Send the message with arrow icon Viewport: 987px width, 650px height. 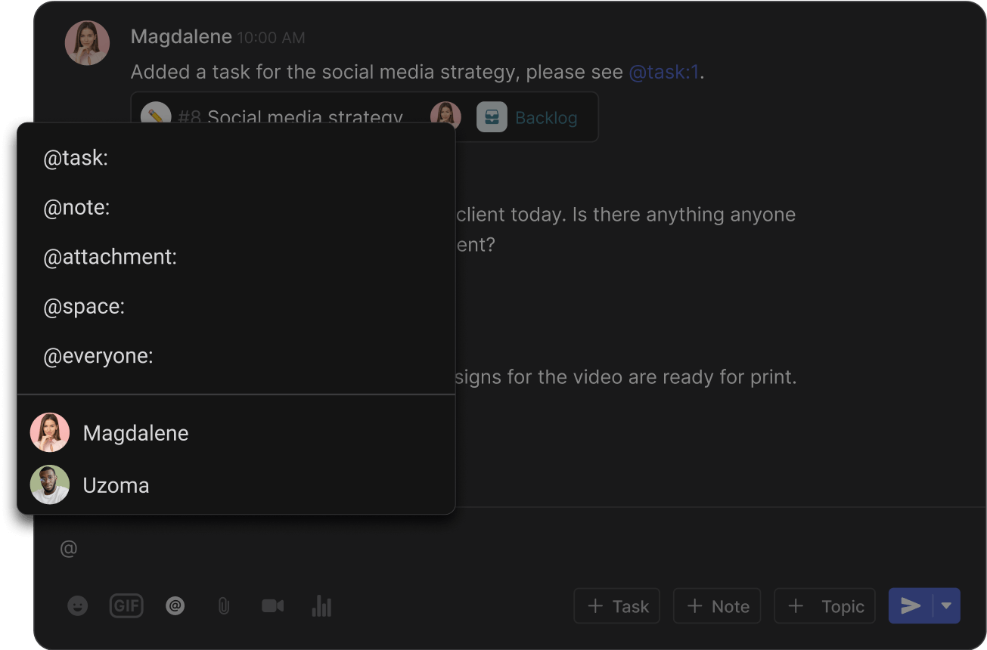[911, 605]
